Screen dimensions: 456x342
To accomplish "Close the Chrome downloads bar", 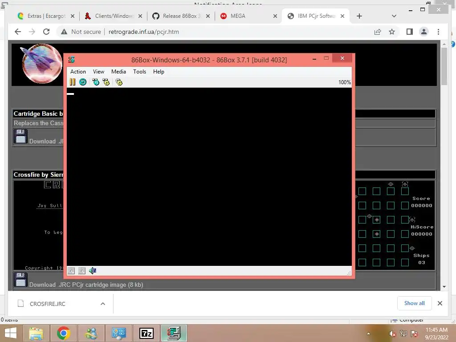I will tap(440, 303).
